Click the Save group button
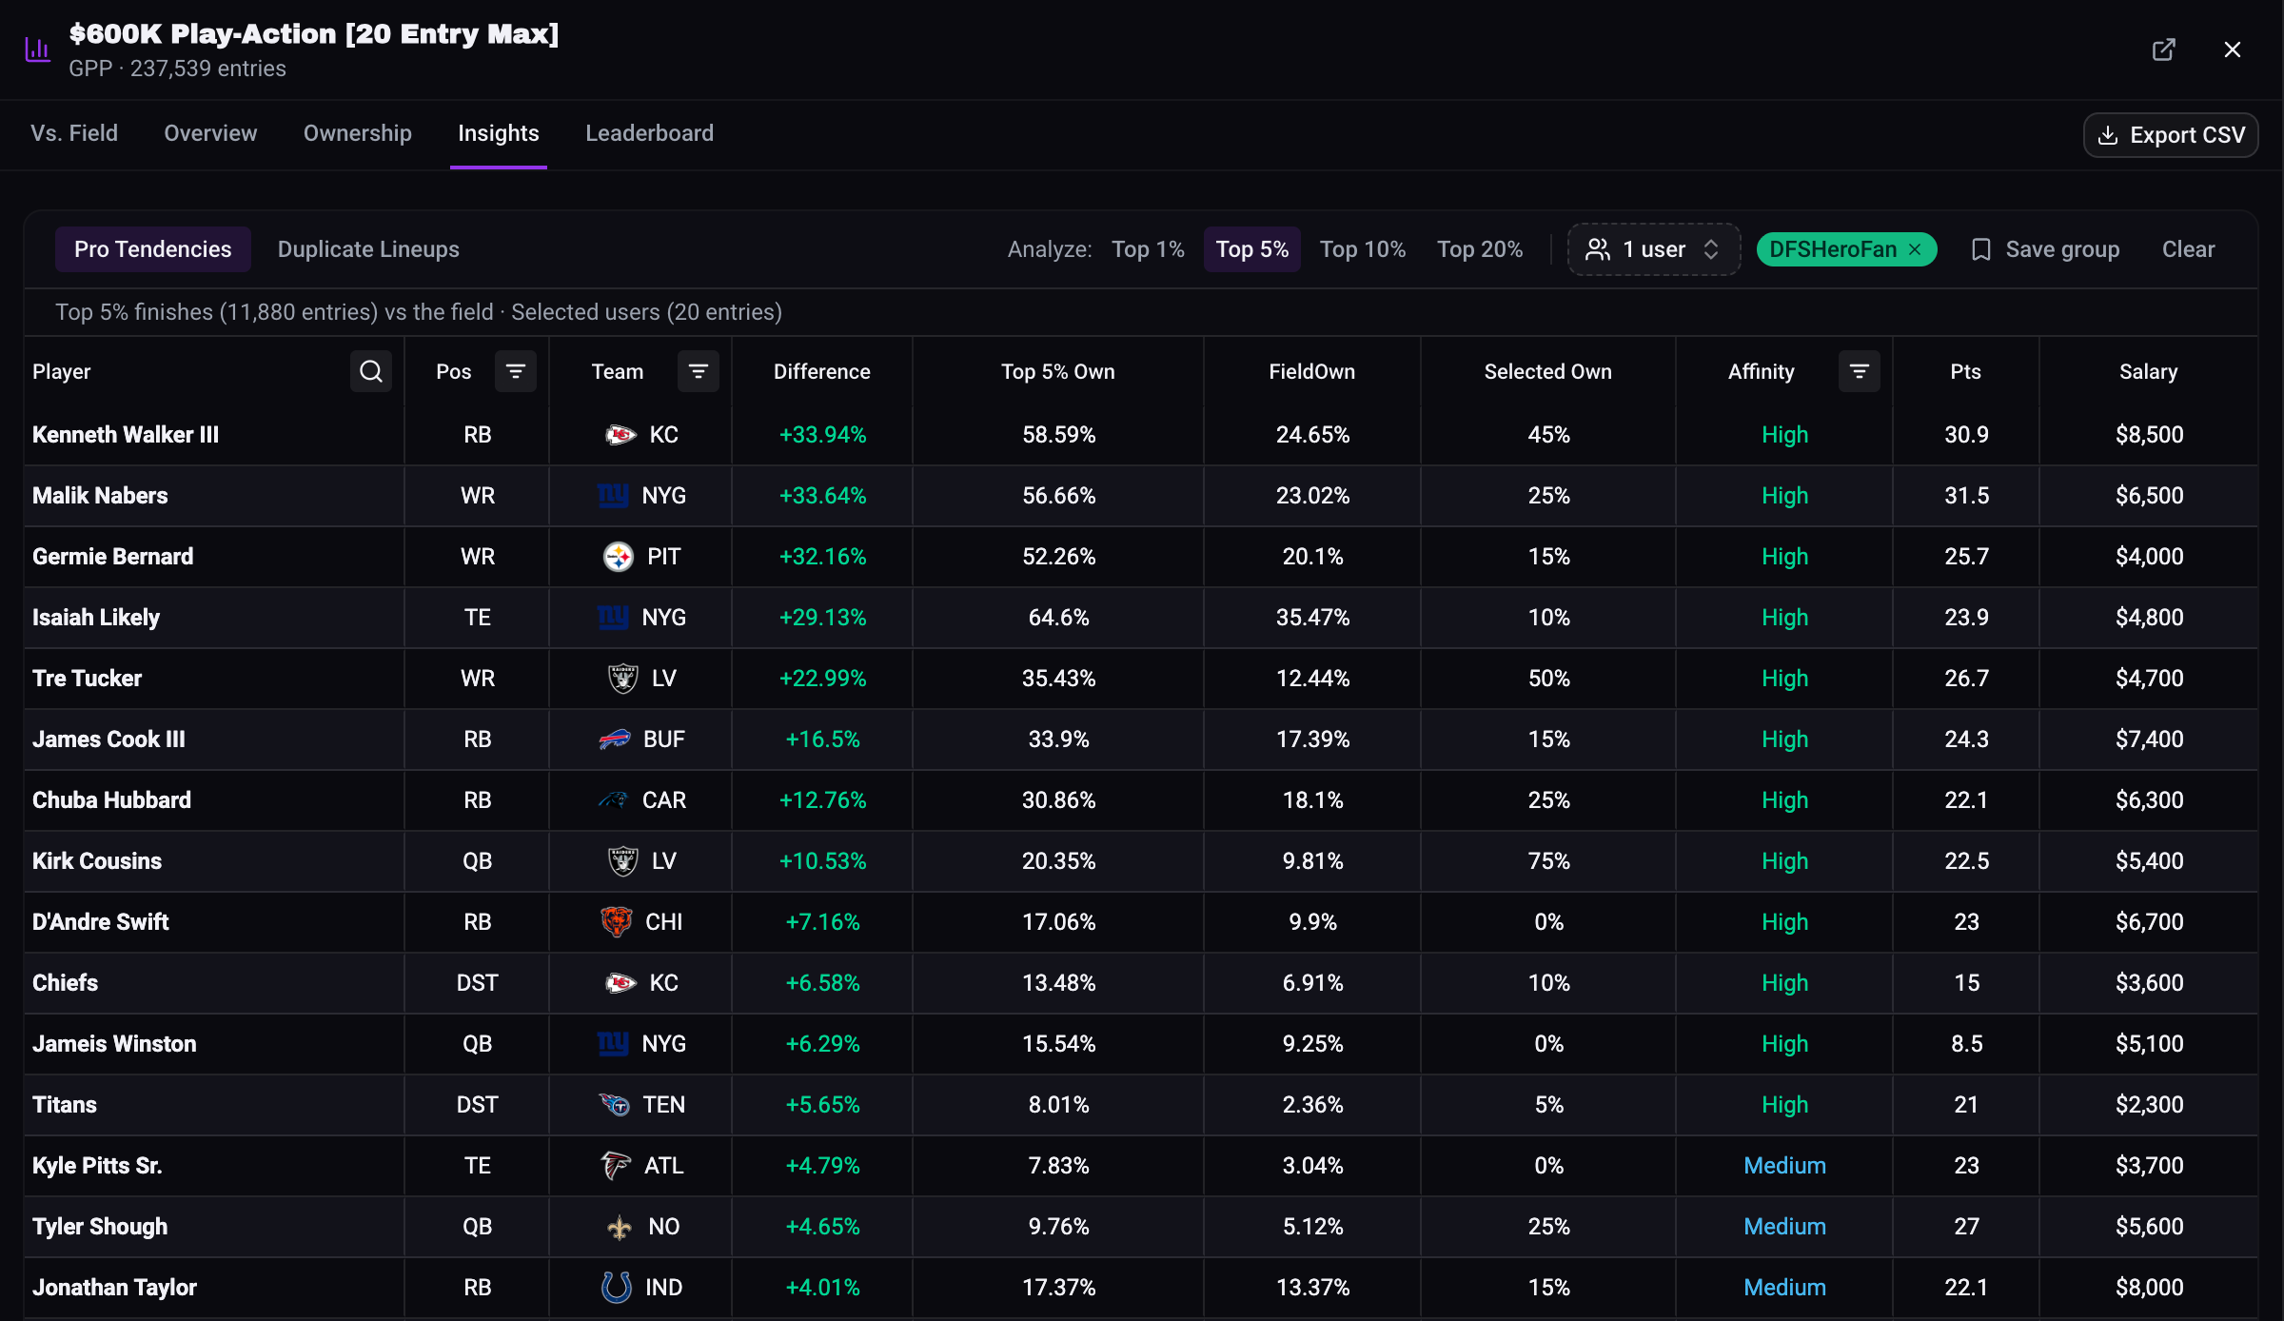The image size is (2284, 1321). pos(2045,249)
